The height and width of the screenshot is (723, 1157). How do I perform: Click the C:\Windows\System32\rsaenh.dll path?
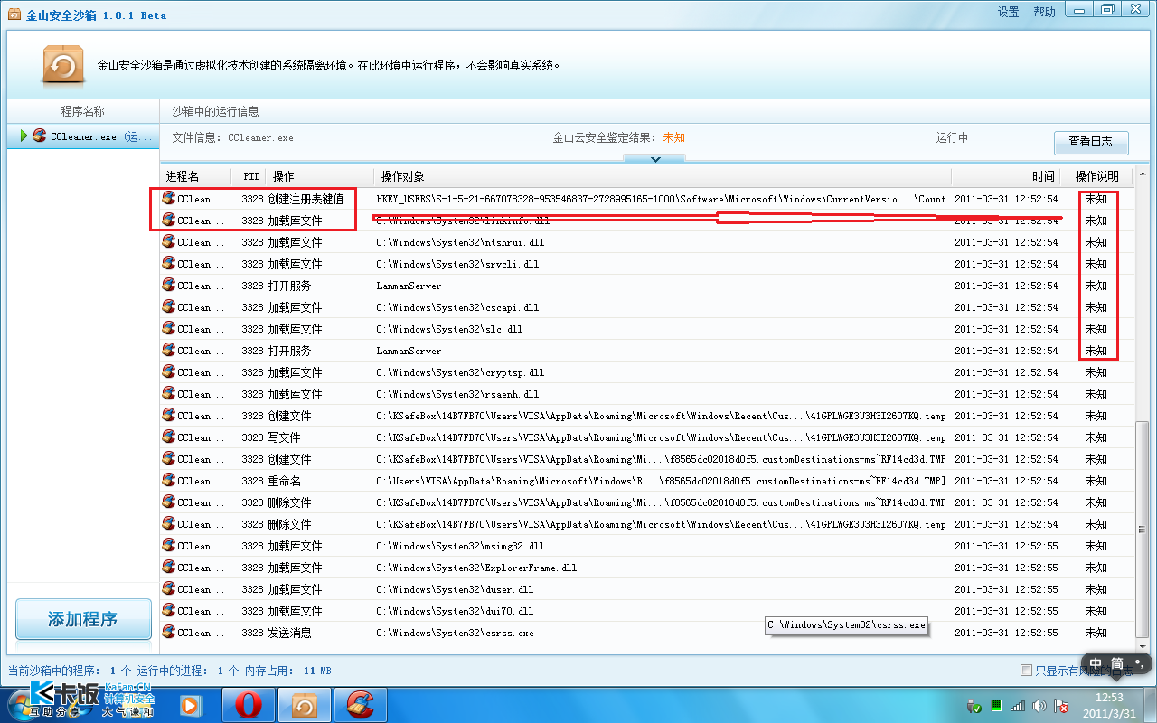(457, 394)
